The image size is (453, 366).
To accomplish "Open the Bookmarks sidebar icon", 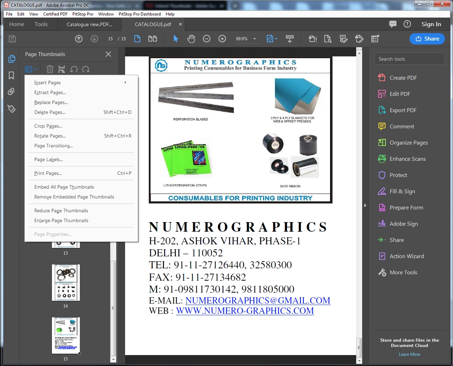I will click(x=11, y=75).
